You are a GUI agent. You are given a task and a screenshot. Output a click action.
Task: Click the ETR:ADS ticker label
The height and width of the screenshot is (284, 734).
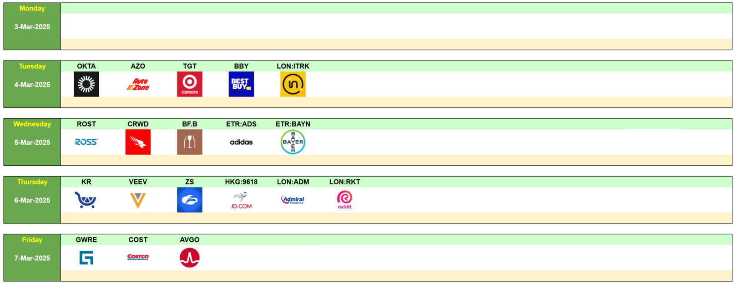241,124
